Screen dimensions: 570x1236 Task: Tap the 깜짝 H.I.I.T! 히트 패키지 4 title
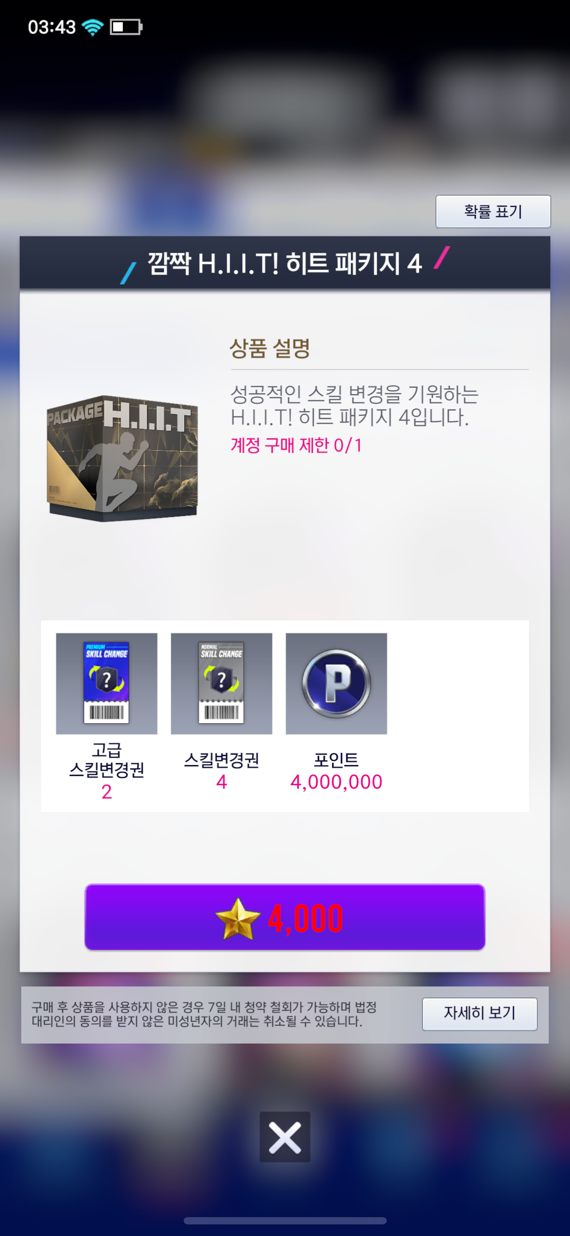[x=285, y=264]
